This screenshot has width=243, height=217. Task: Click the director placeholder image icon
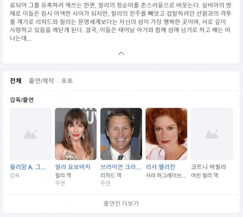coord(31,134)
